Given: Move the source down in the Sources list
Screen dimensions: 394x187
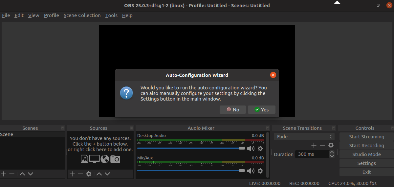Looking at the screenshot, I should click(x=107, y=174).
